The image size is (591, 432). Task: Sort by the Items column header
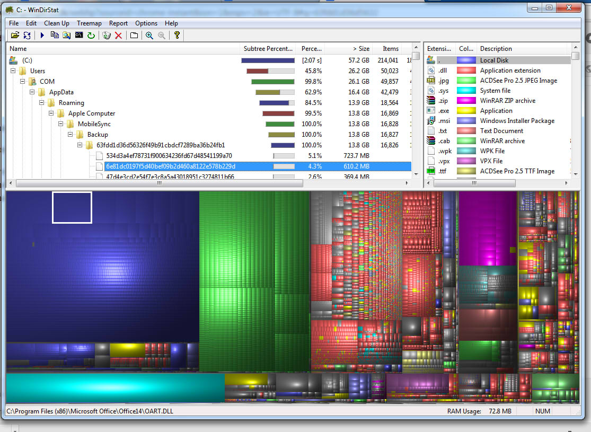[x=391, y=49]
